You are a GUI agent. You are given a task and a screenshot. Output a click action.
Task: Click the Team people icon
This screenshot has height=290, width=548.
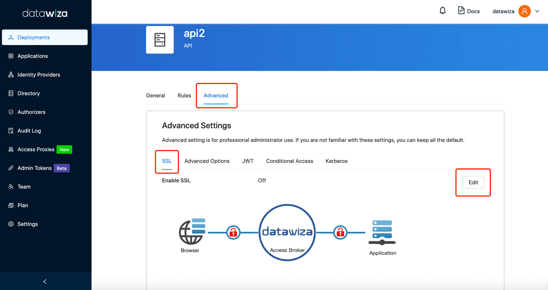coord(11,187)
